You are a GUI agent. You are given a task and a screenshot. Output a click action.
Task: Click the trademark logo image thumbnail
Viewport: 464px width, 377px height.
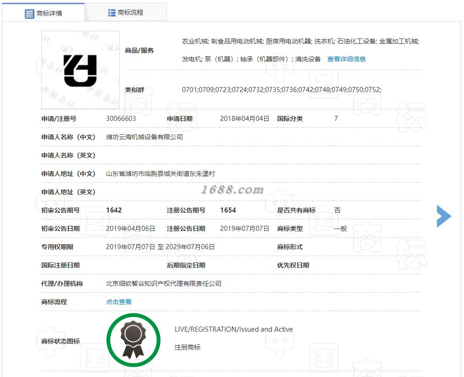(80, 70)
